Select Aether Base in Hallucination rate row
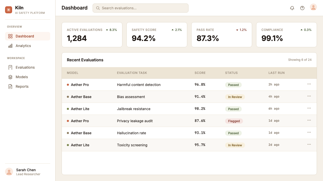The image size is (323, 181). pyautogui.click(x=81, y=133)
